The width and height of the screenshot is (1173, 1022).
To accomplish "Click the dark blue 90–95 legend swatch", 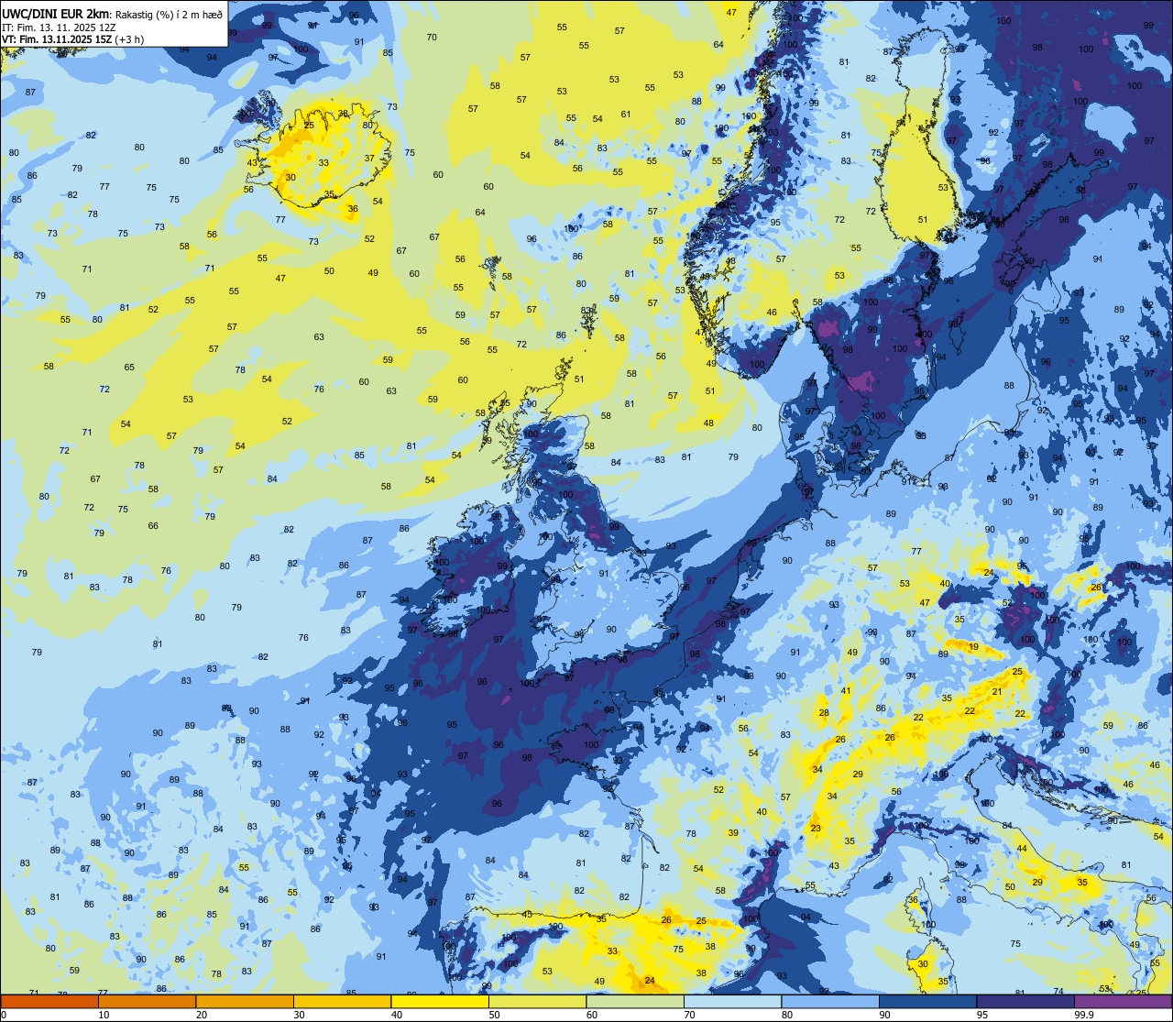I will [x=927, y=1001].
